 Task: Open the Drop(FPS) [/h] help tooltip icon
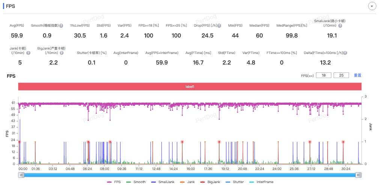[x=219, y=26]
